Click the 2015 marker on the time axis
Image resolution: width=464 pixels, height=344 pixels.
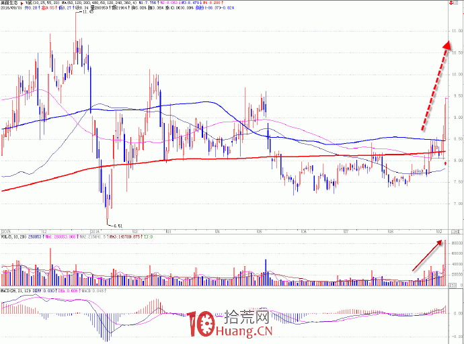(x=6, y=232)
